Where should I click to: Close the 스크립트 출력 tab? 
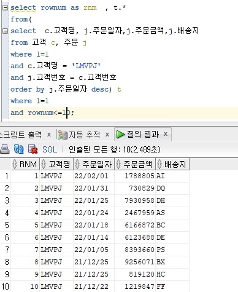(49, 135)
